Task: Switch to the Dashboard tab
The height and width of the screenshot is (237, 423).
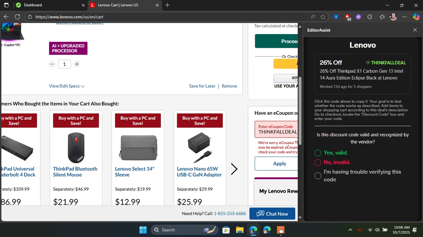Action: point(50,5)
